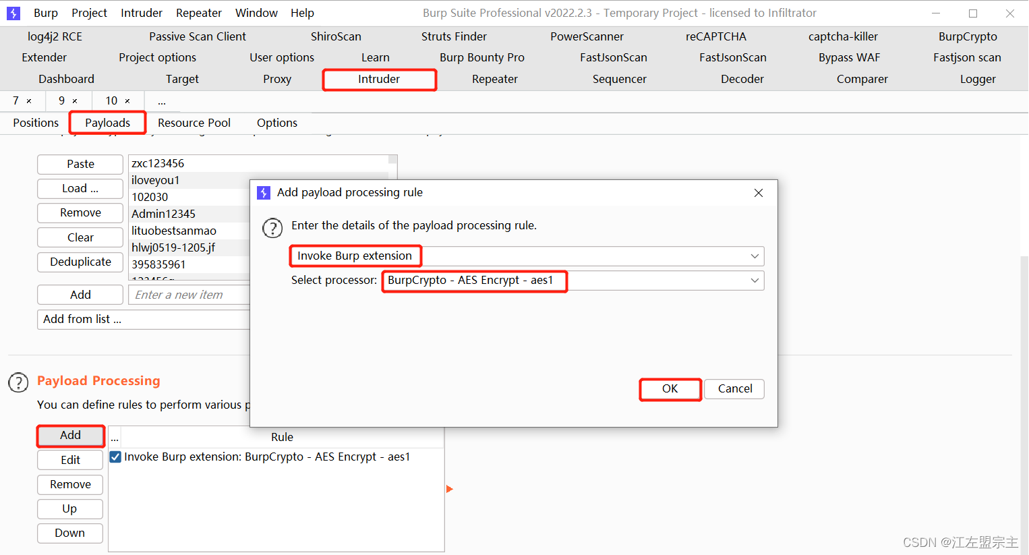Open the new attack tab marked with ellipsis
The height and width of the screenshot is (555, 1029).
pyautogui.click(x=162, y=101)
